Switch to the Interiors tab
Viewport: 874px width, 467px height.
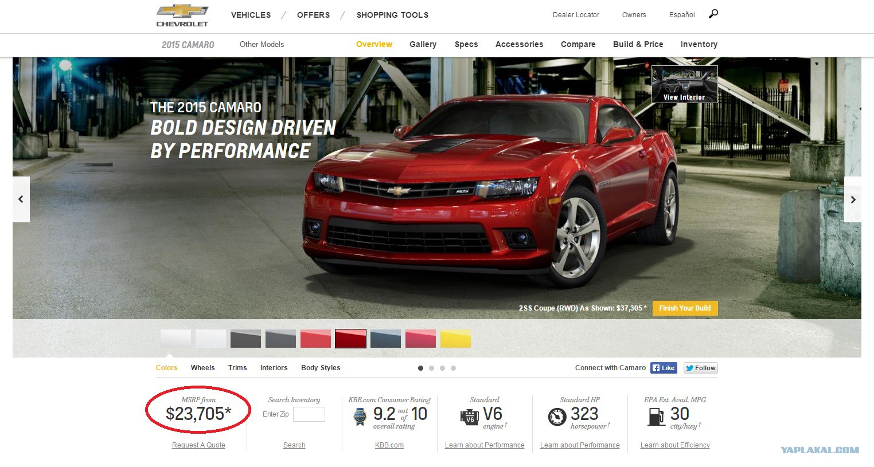coord(274,368)
